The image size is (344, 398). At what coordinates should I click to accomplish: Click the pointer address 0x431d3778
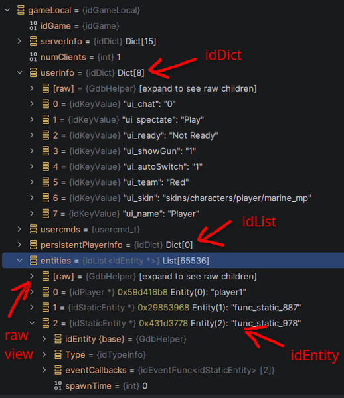pos(163,323)
